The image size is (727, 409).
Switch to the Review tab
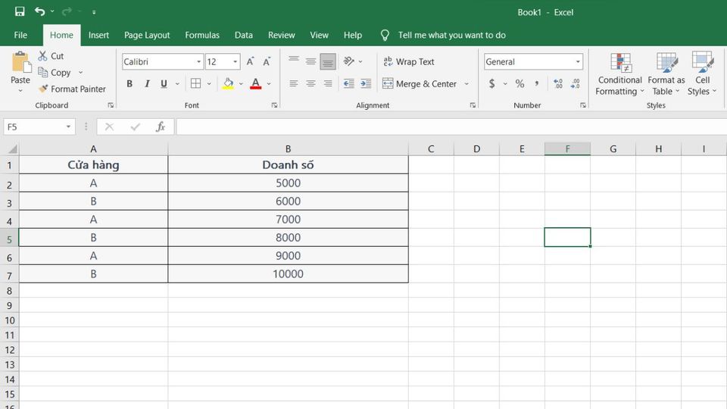(281, 36)
